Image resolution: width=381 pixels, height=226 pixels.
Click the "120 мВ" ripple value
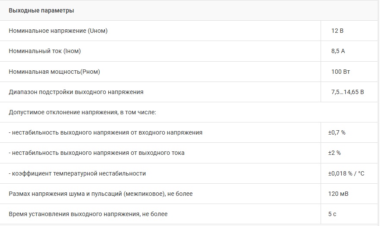coord(338,194)
